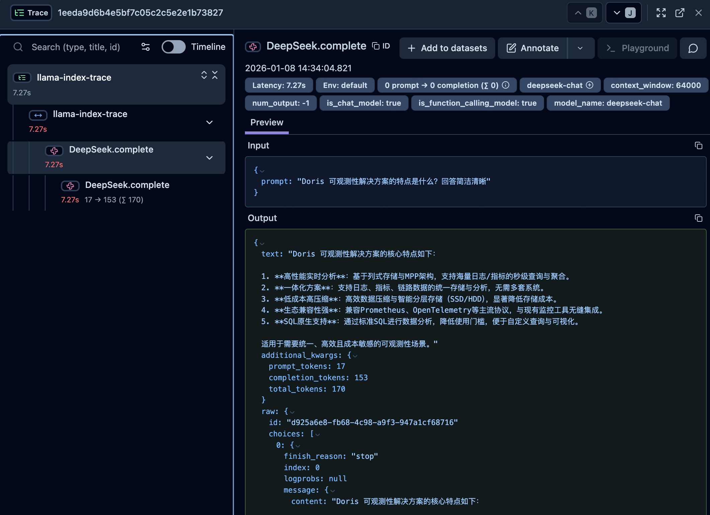
Task: Go to the next trace with J
Action: 623,13
